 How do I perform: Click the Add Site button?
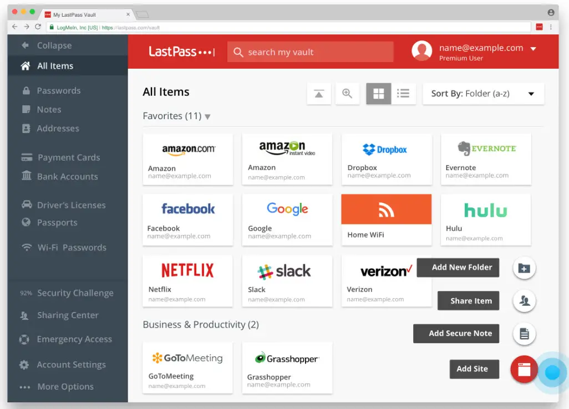tap(474, 369)
